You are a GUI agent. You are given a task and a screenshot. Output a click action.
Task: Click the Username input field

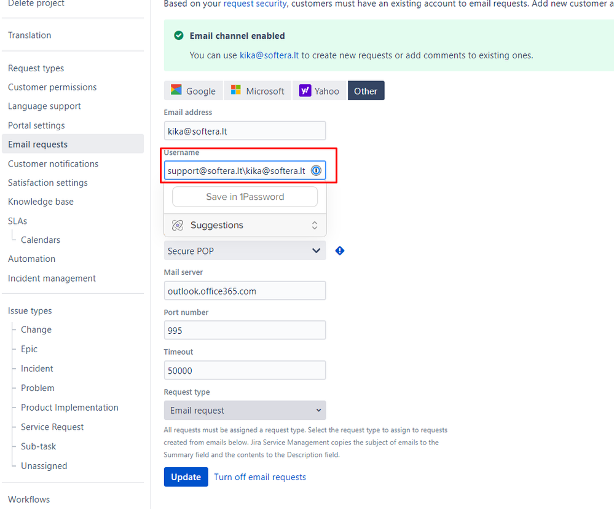coord(245,170)
